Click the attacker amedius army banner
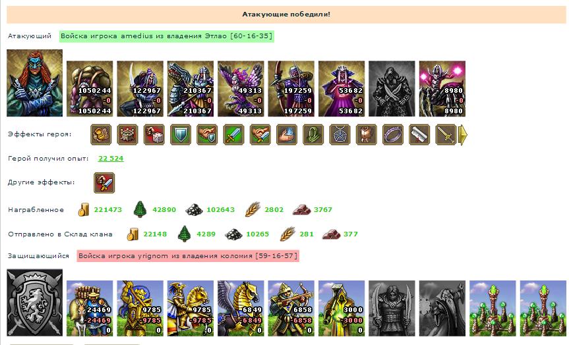569x345 pixels. (x=167, y=36)
